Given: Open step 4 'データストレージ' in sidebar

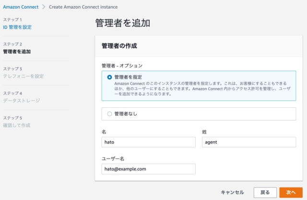Looking at the screenshot, I should coord(22,100).
